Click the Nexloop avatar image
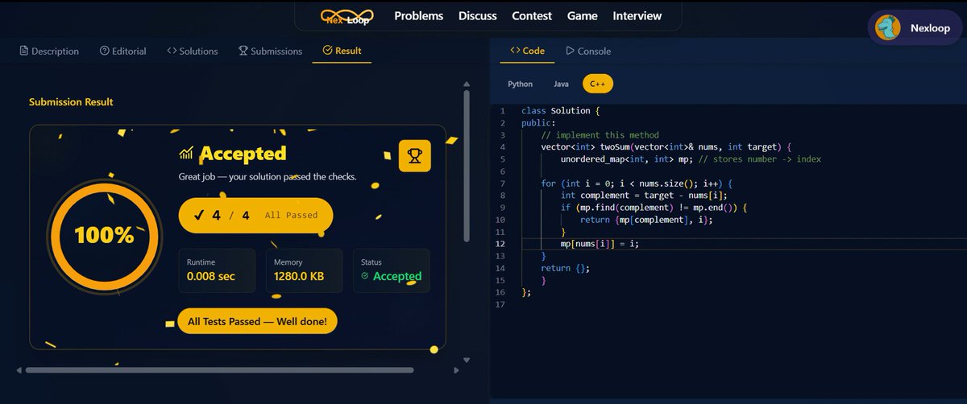 point(888,28)
